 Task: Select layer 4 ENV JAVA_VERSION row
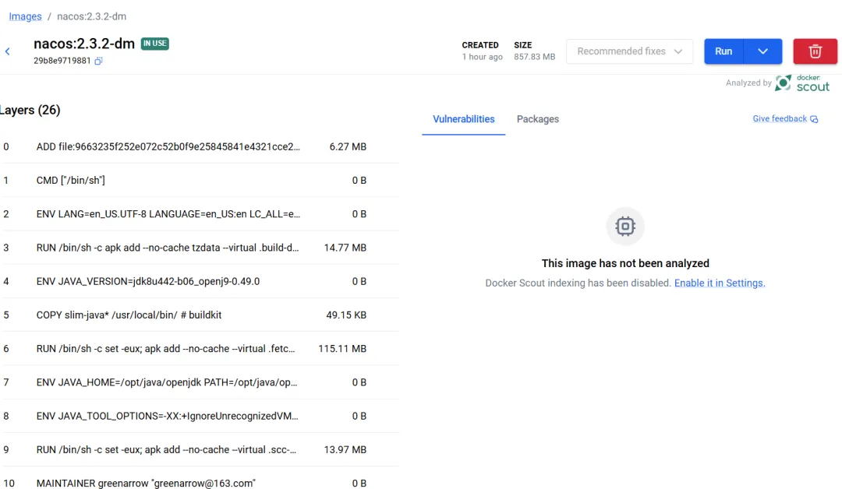click(200, 282)
